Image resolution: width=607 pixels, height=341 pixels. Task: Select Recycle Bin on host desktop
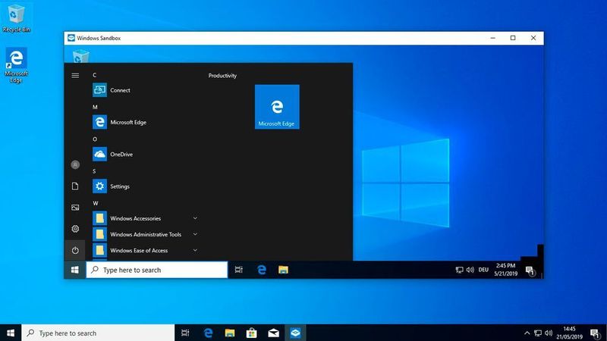16,17
